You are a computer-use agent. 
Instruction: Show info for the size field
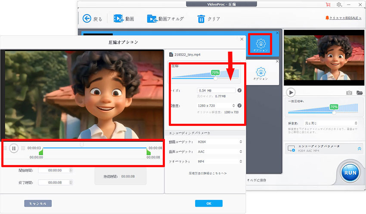pyautogui.click(x=239, y=90)
